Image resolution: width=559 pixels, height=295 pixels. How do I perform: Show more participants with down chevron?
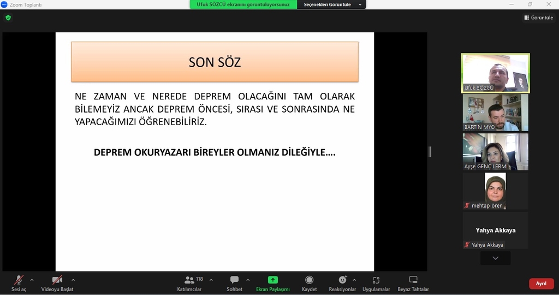coord(496,258)
